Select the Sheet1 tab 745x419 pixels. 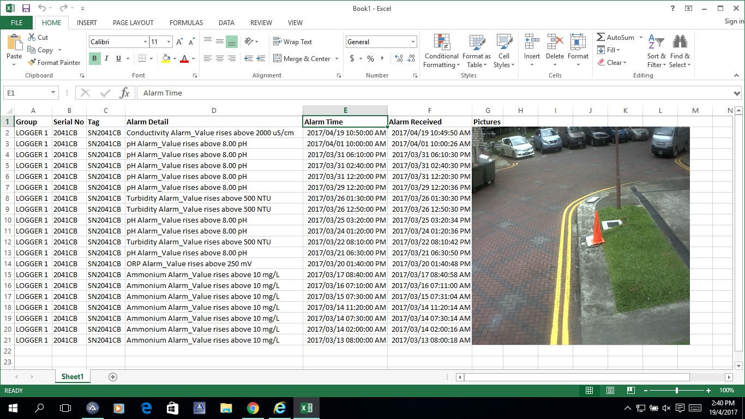tap(73, 377)
